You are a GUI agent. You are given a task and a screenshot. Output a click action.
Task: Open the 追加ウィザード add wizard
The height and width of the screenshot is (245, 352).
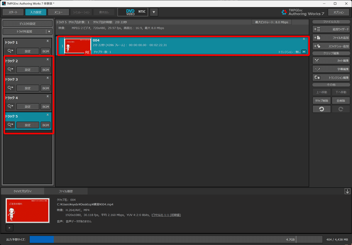pos(331,29)
